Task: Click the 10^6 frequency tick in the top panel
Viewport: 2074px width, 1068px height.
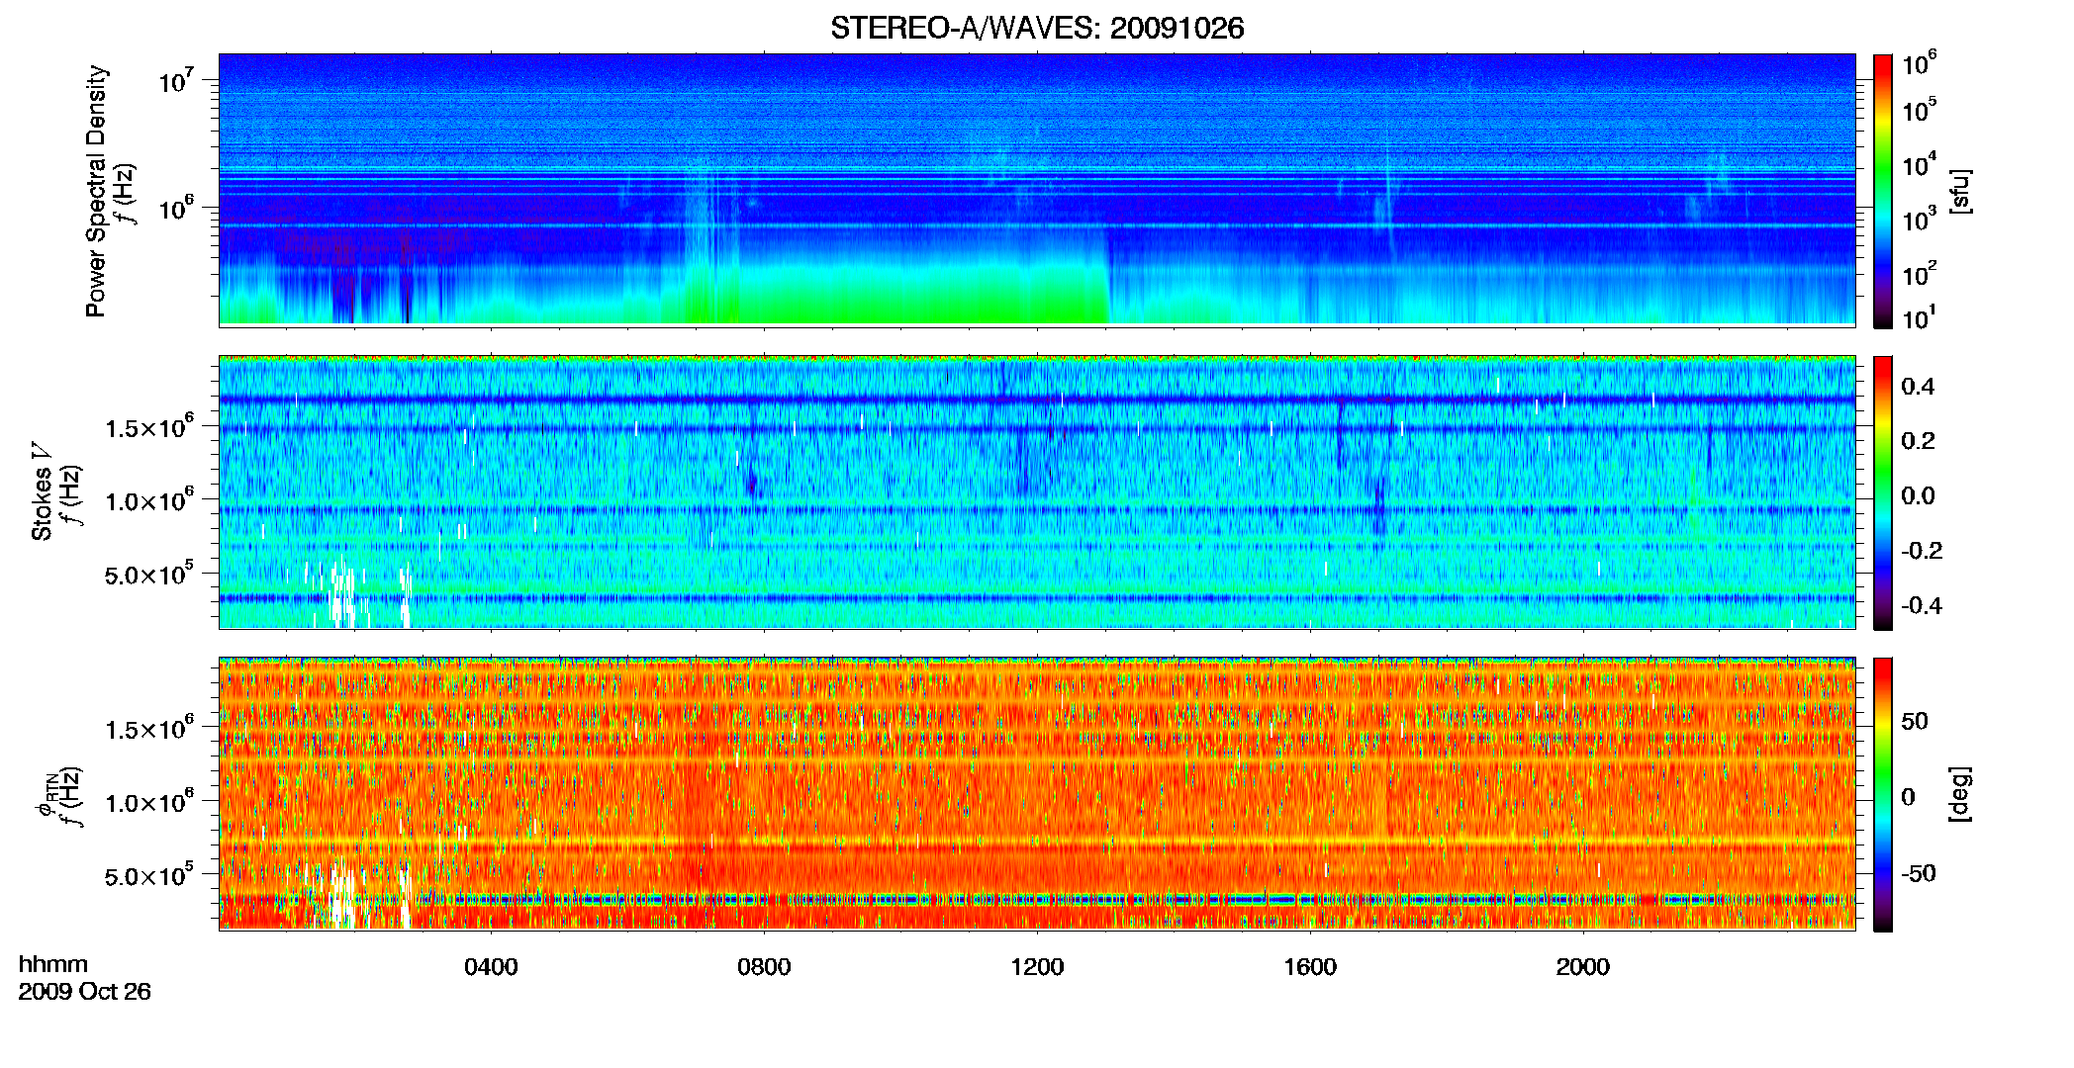Action: [x=174, y=208]
